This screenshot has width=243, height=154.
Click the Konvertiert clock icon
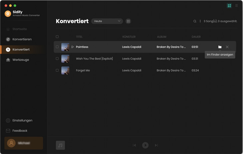point(8,49)
